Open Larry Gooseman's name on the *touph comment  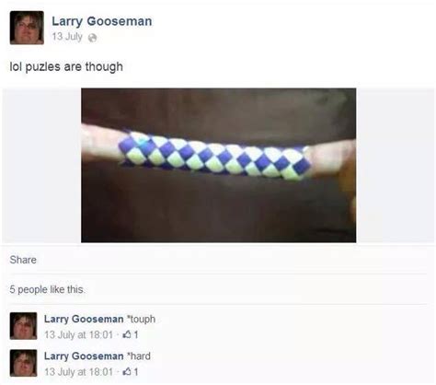tap(84, 319)
